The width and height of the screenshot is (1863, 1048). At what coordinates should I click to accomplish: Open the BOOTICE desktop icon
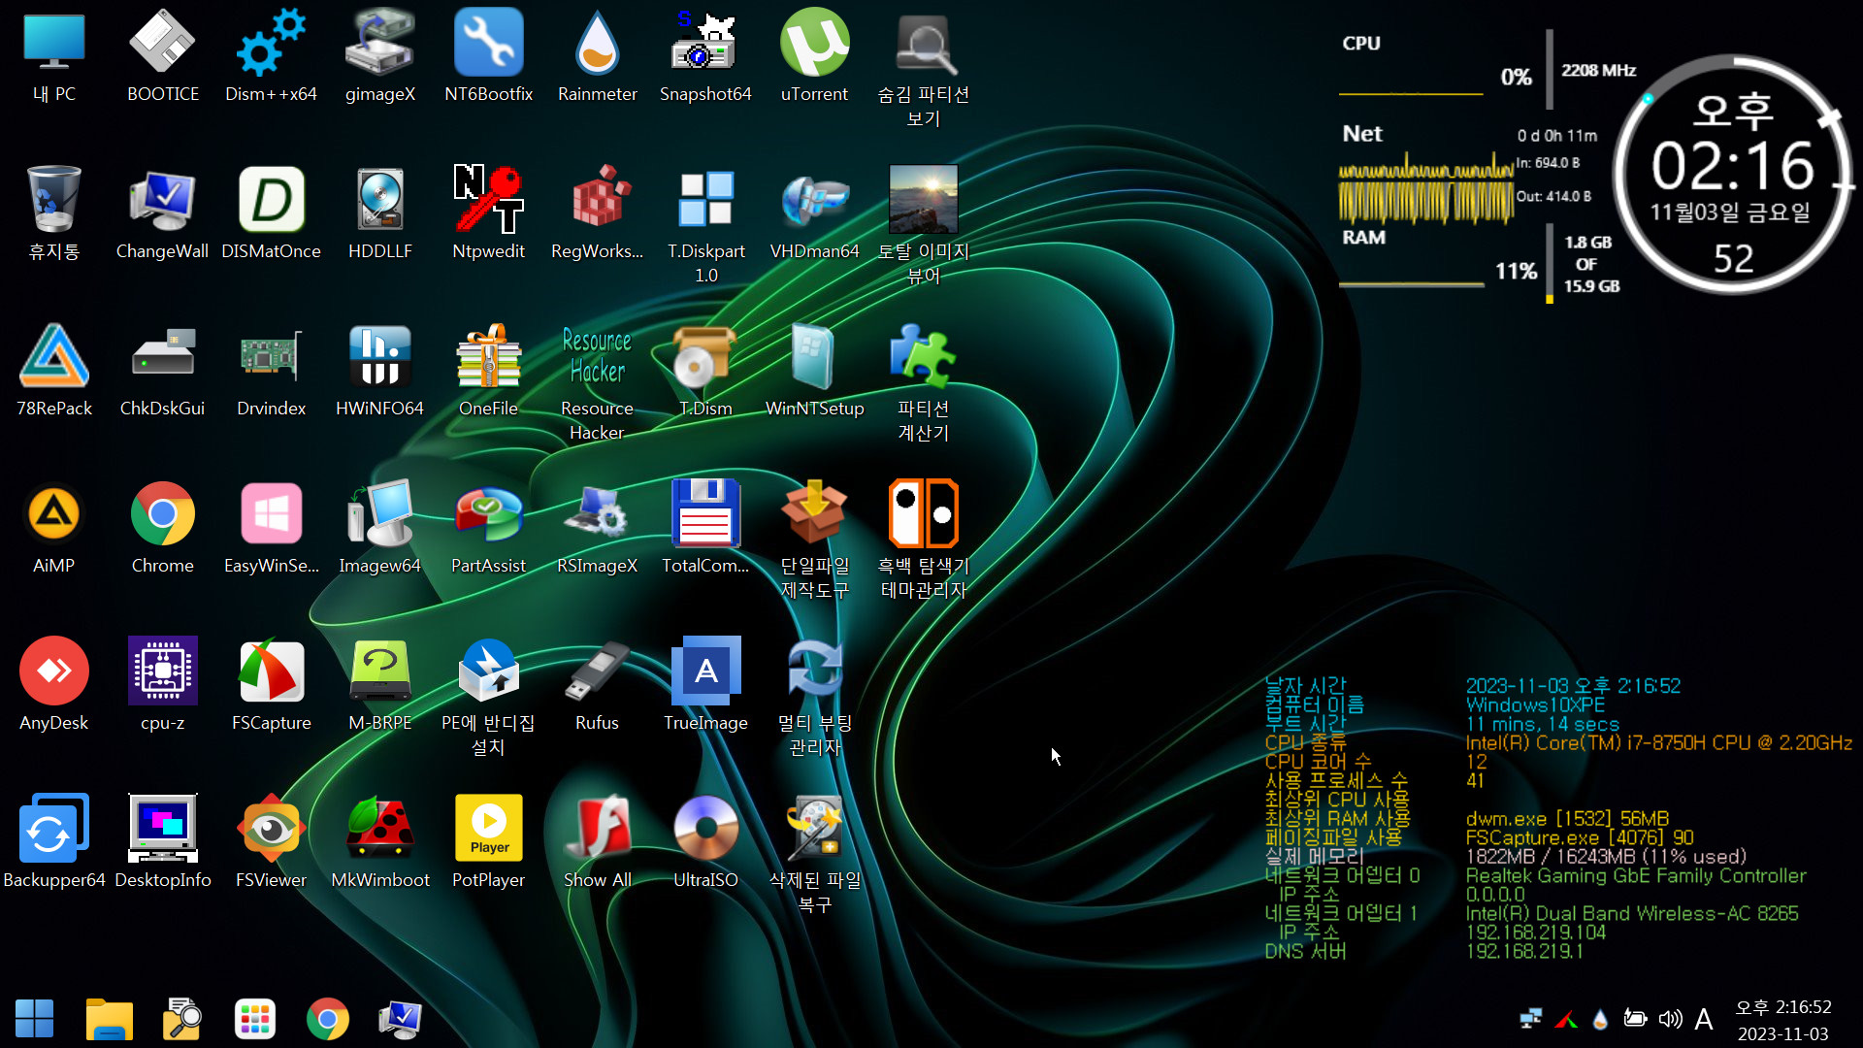pos(163,56)
